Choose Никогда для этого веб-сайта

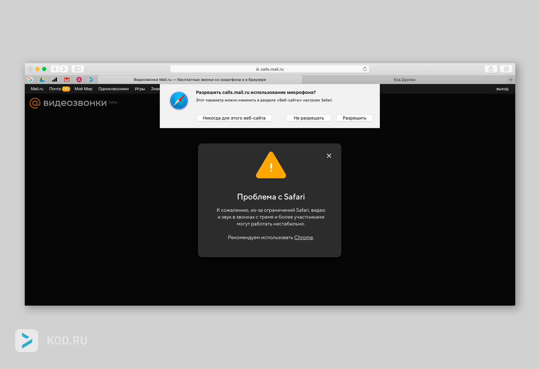coord(234,118)
